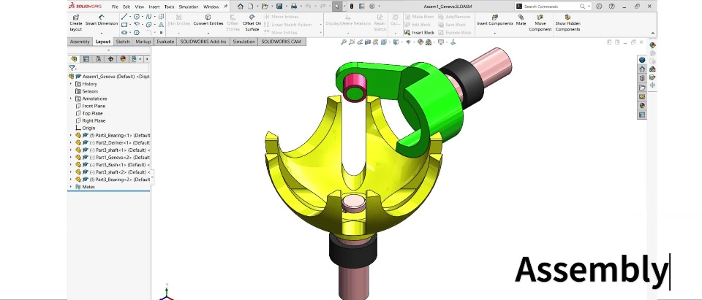The height and width of the screenshot is (300, 702).
Task: Open the PropertyManager tab
Action: pos(86,58)
